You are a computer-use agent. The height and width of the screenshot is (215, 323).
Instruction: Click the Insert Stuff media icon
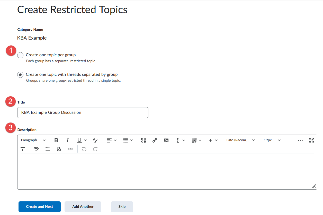[x=143, y=140]
